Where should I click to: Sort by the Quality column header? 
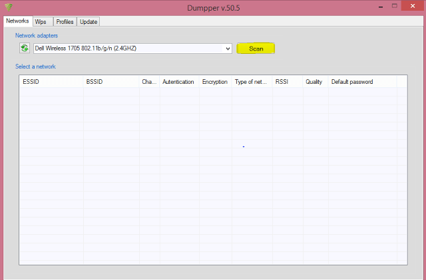pyautogui.click(x=316, y=82)
